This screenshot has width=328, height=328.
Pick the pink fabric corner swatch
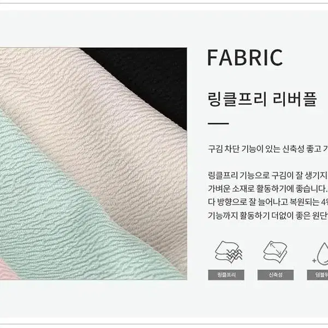(x=7, y=270)
